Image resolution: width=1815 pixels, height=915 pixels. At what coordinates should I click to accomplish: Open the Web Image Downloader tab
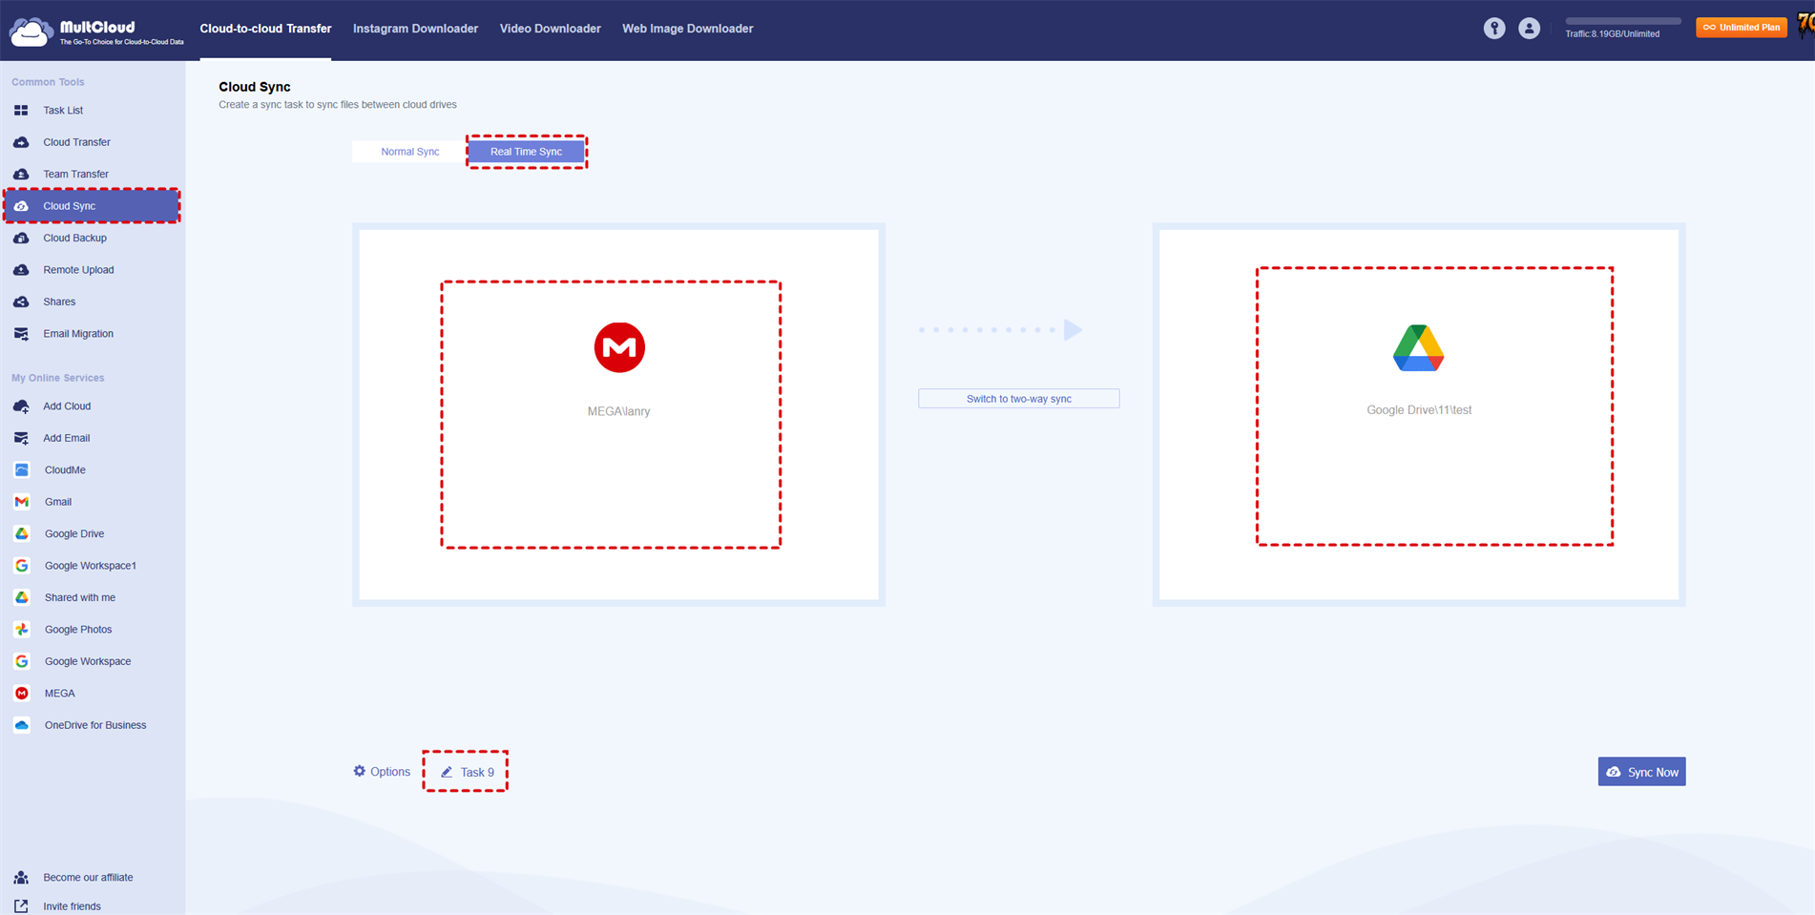click(688, 29)
